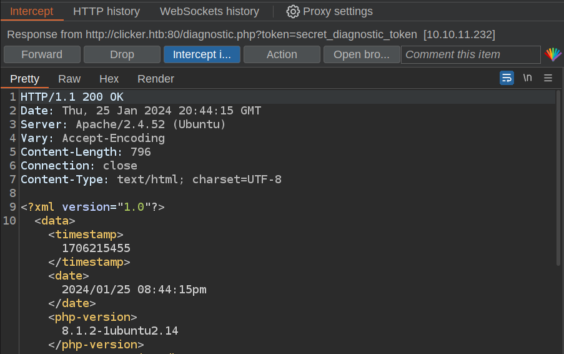
Task: Open the Action dropdown menu
Action: click(x=282, y=54)
